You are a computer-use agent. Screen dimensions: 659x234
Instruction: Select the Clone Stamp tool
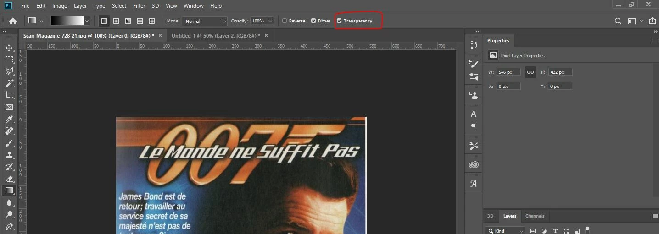click(9, 155)
